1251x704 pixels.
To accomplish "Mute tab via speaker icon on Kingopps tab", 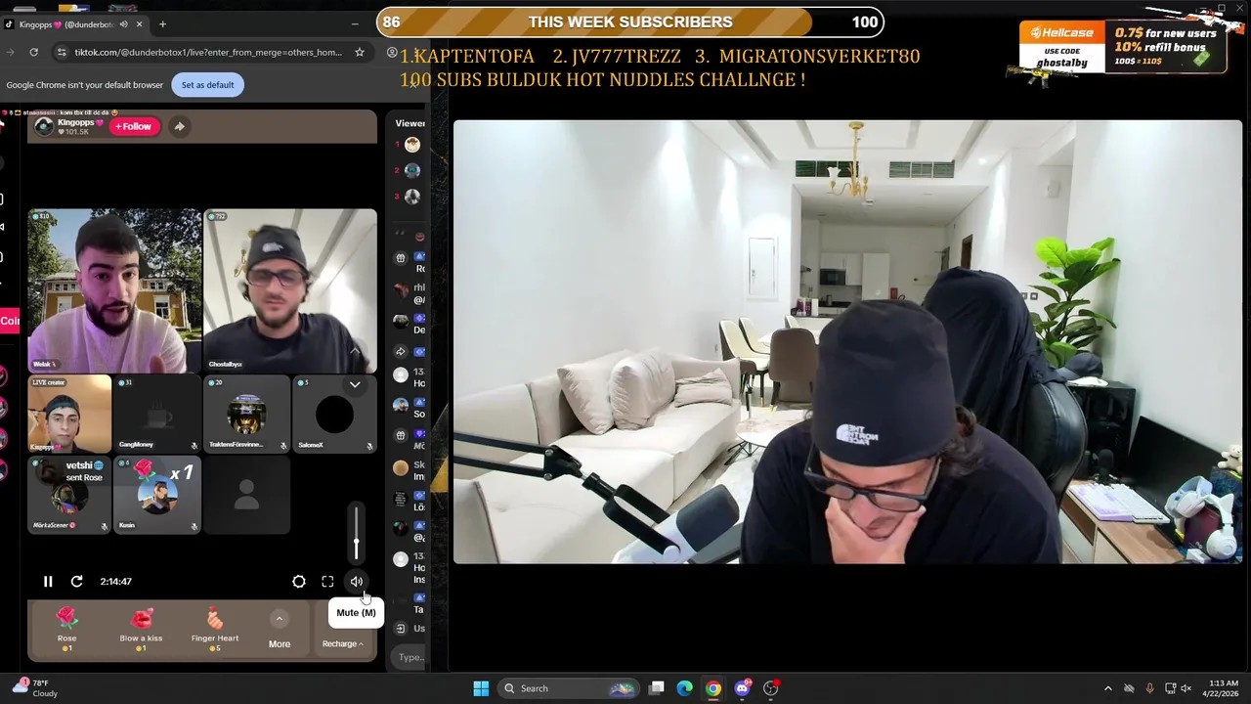I will point(123,23).
